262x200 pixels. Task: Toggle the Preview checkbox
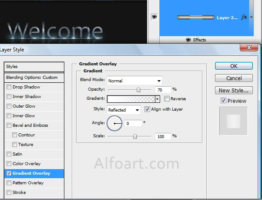coord(223,101)
